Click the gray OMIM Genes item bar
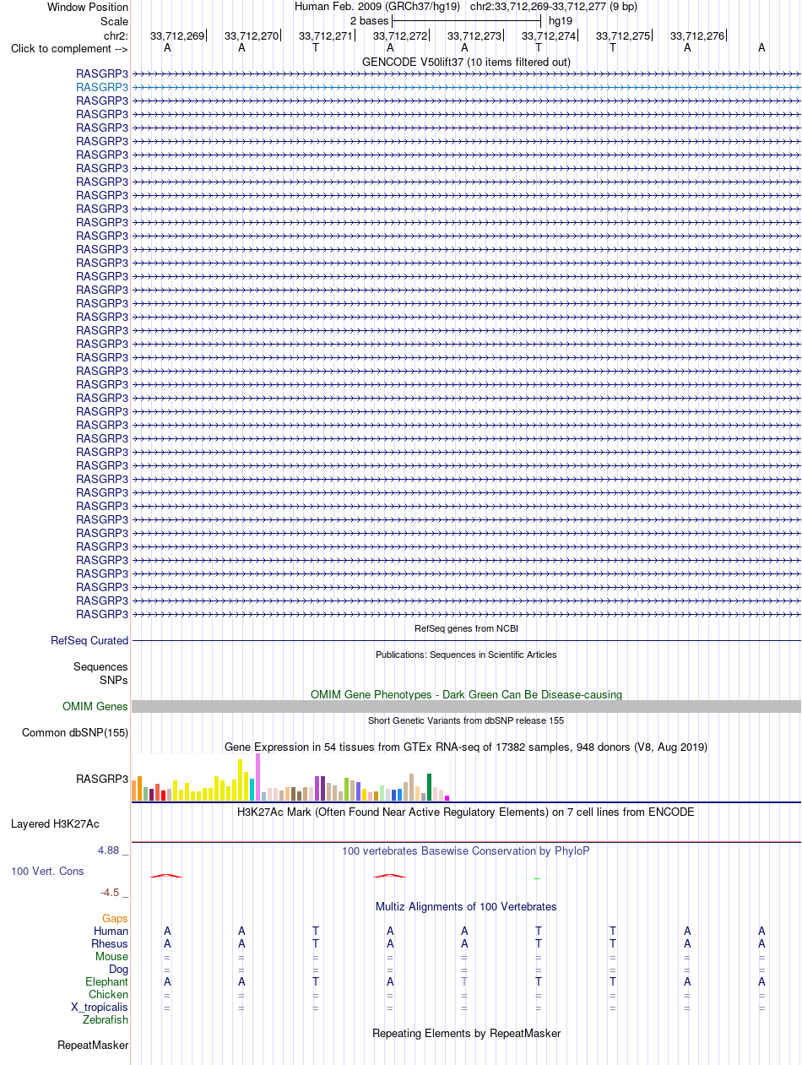The width and height of the screenshot is (802, 1065). (x=466, y=706)
